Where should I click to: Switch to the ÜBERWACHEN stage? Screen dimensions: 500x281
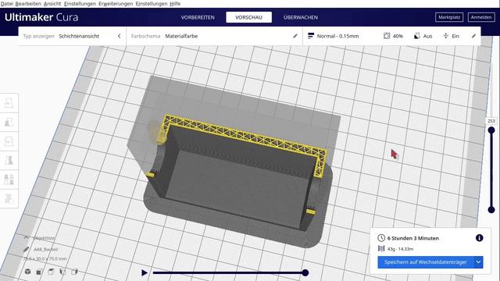[x=300, y=17]
